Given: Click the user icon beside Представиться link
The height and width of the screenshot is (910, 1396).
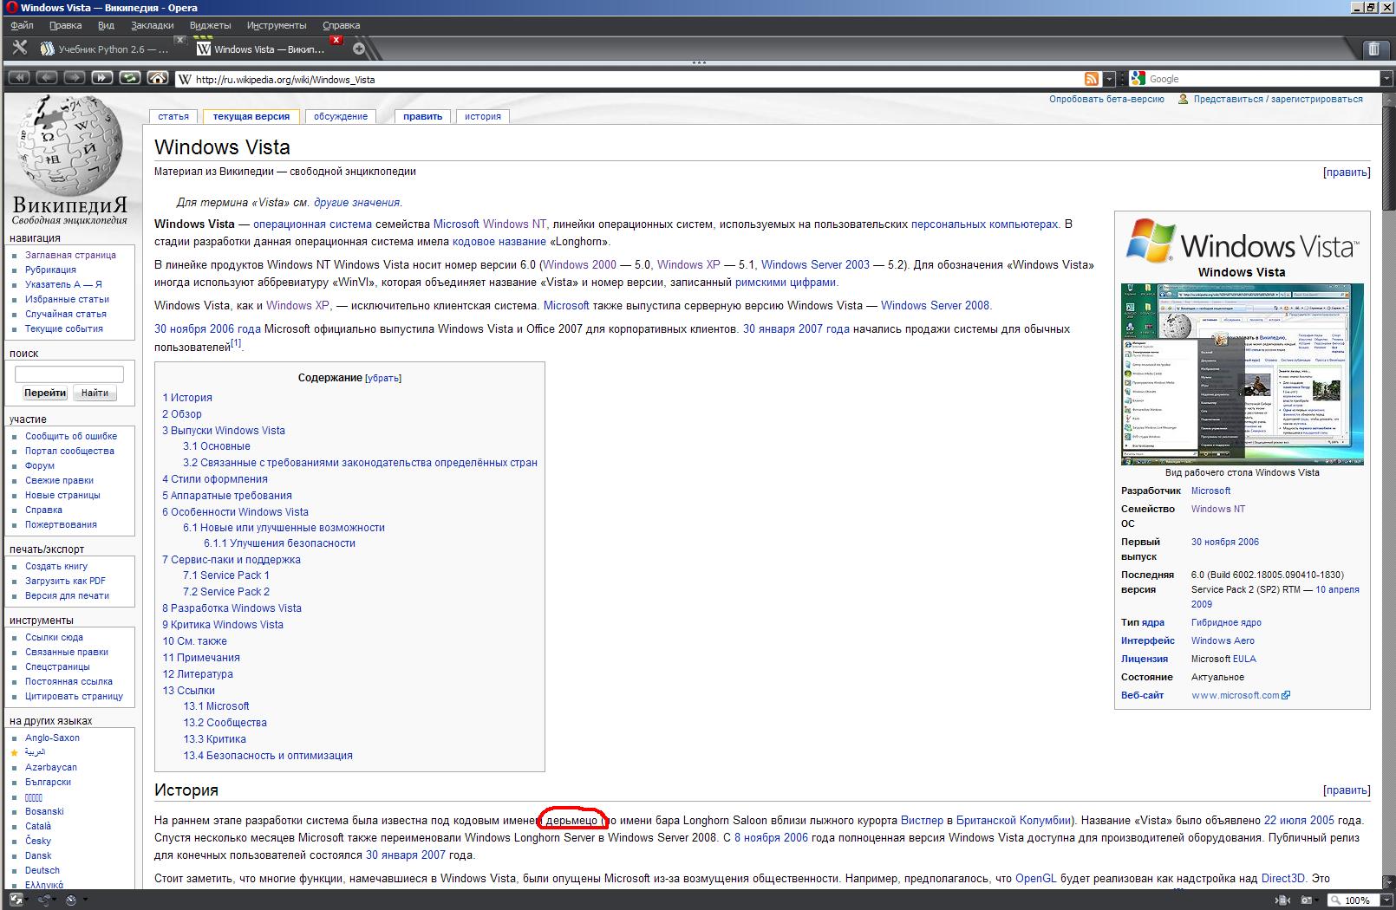Looking at the screenshot, I should (x=1183, y=99).
